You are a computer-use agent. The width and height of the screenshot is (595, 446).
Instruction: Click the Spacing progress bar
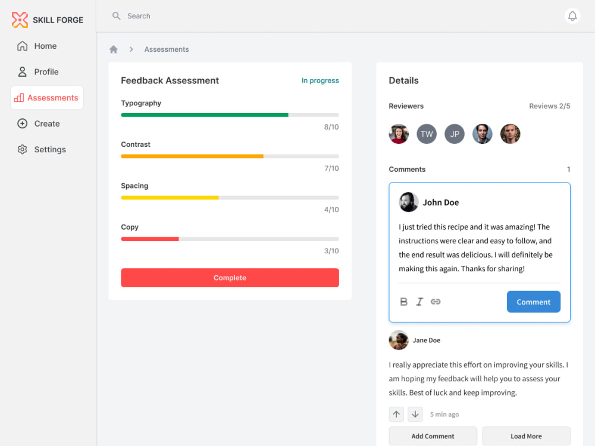tap(230, 197)
